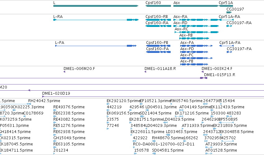Open the RE49376.5prime EST label

tap(69, 107)
